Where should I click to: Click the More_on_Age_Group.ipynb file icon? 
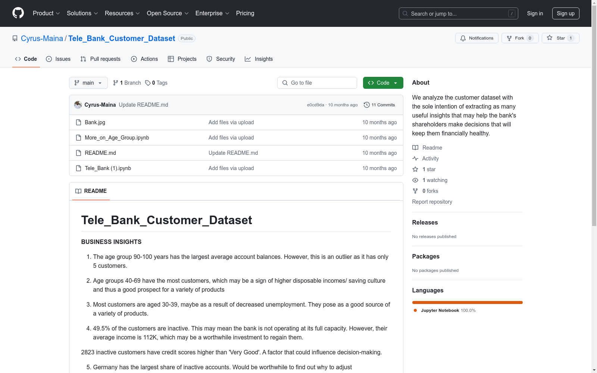coord(78,138)
